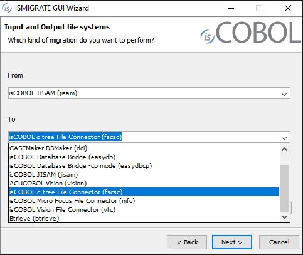This screenshot has height=255, width=303.
Task: Open the From file system dropdown
Action: coord(149,93)
